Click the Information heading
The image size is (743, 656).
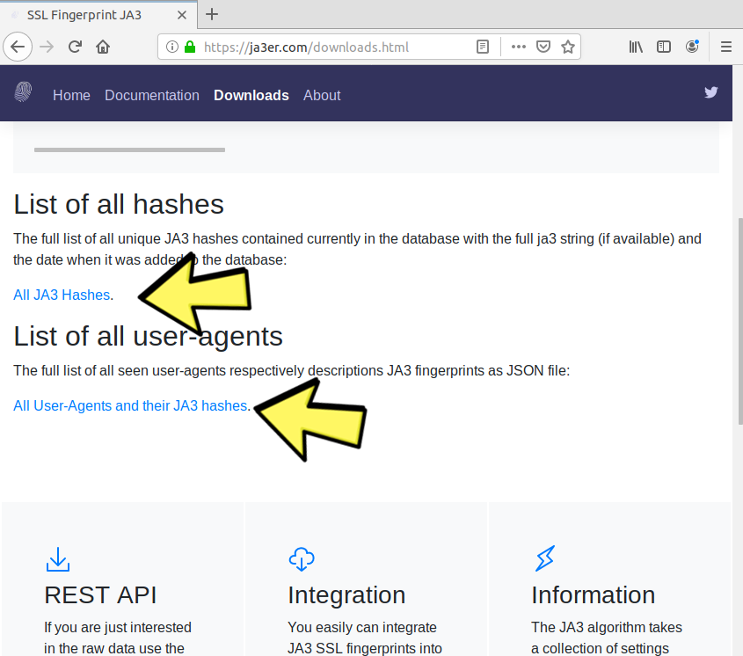point(593,594)
